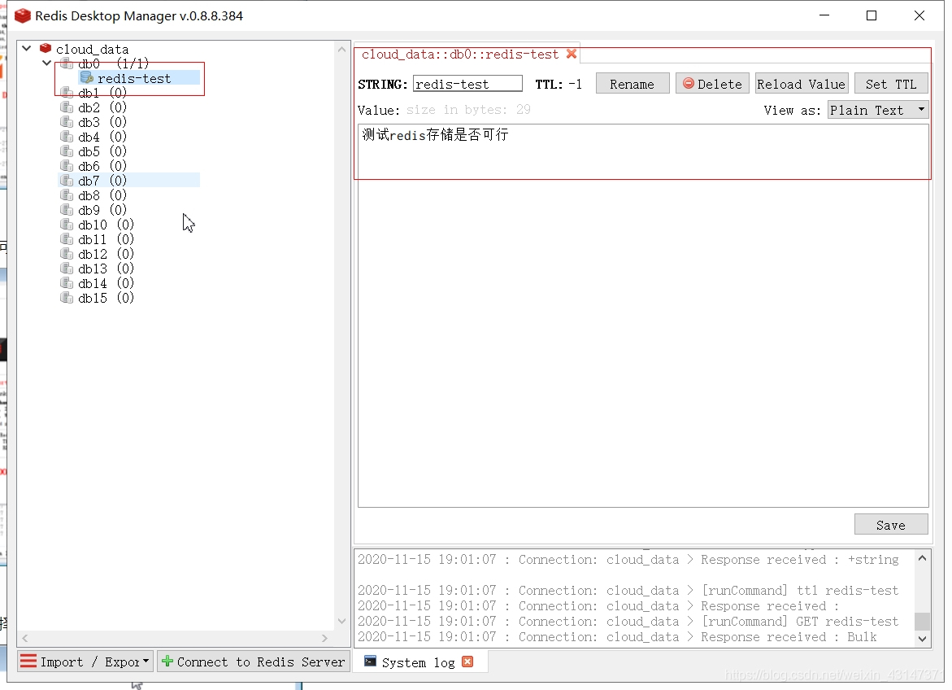Click the db12 database icon
The width and height of the screenshot is (952, 690).
[x=67, y=254]
